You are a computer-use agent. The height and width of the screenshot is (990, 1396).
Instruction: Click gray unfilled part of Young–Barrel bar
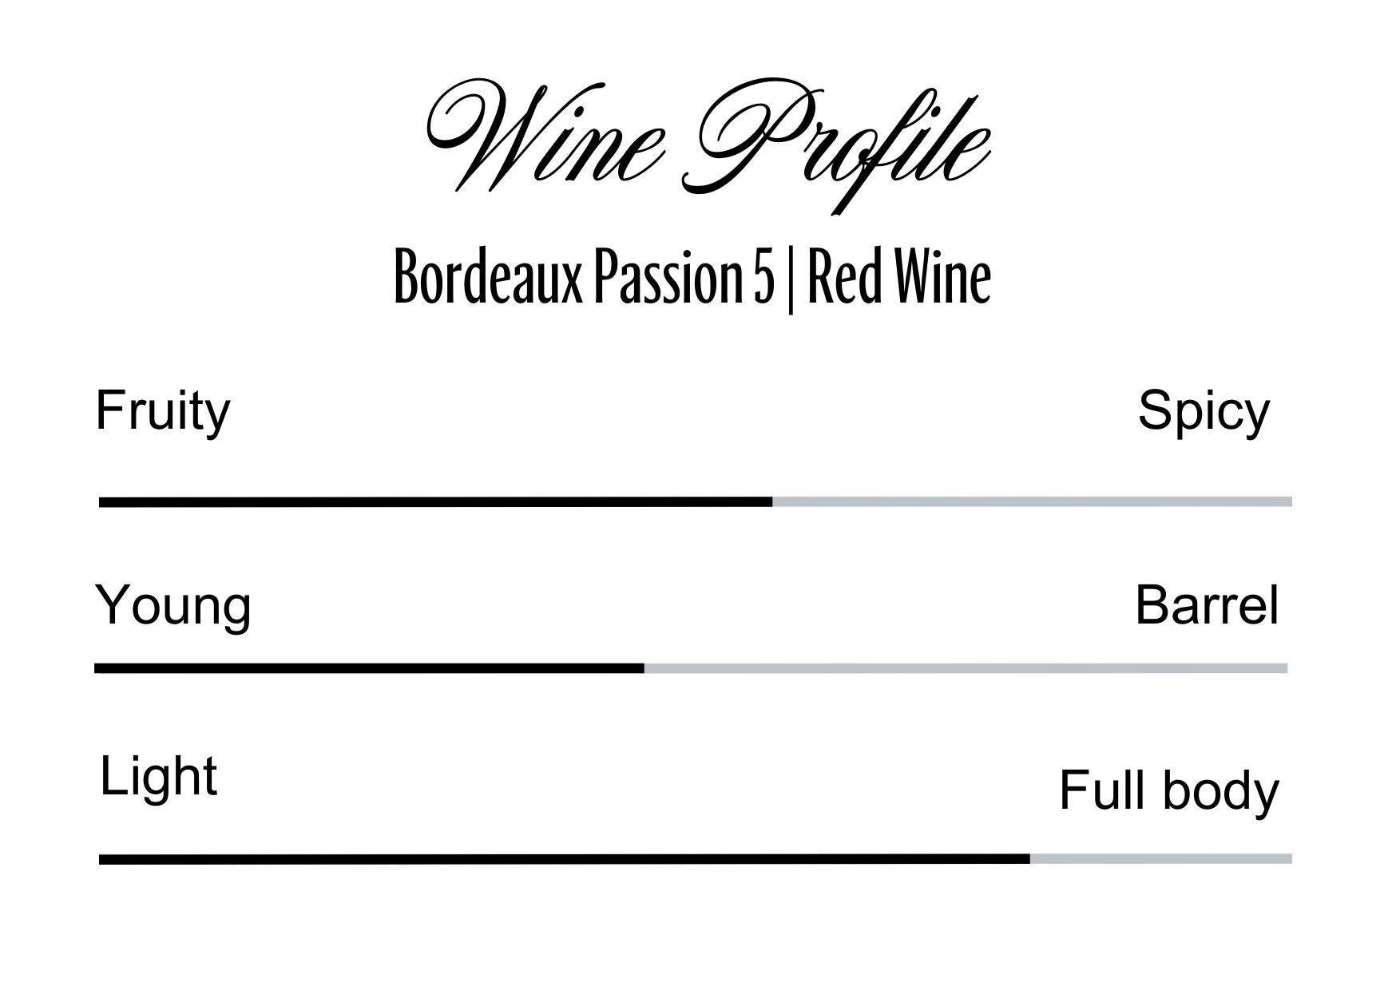[x=966, y=668]
